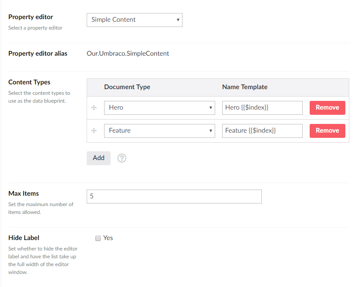The height and width of the screenshot is (287, 358).
Task: Remove the Hero content type row
Action: (x=327, y=108)
